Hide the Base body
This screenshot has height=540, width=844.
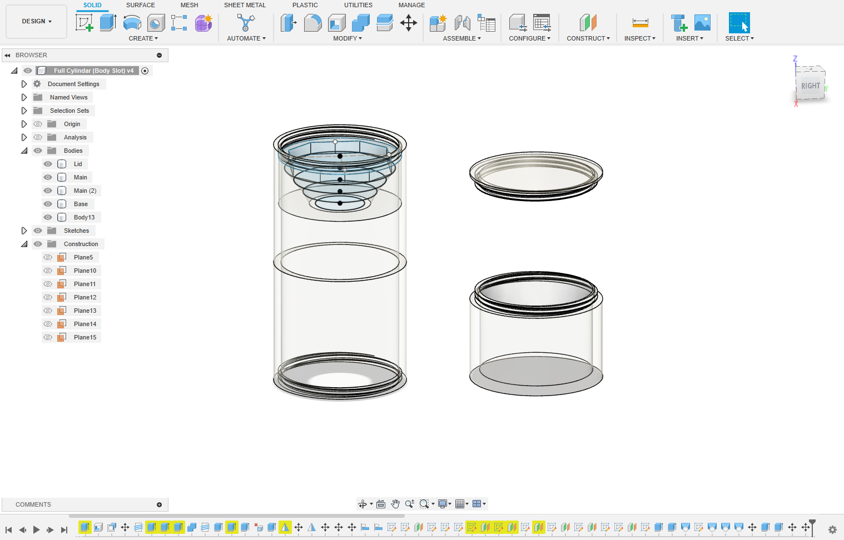[48, 204]
